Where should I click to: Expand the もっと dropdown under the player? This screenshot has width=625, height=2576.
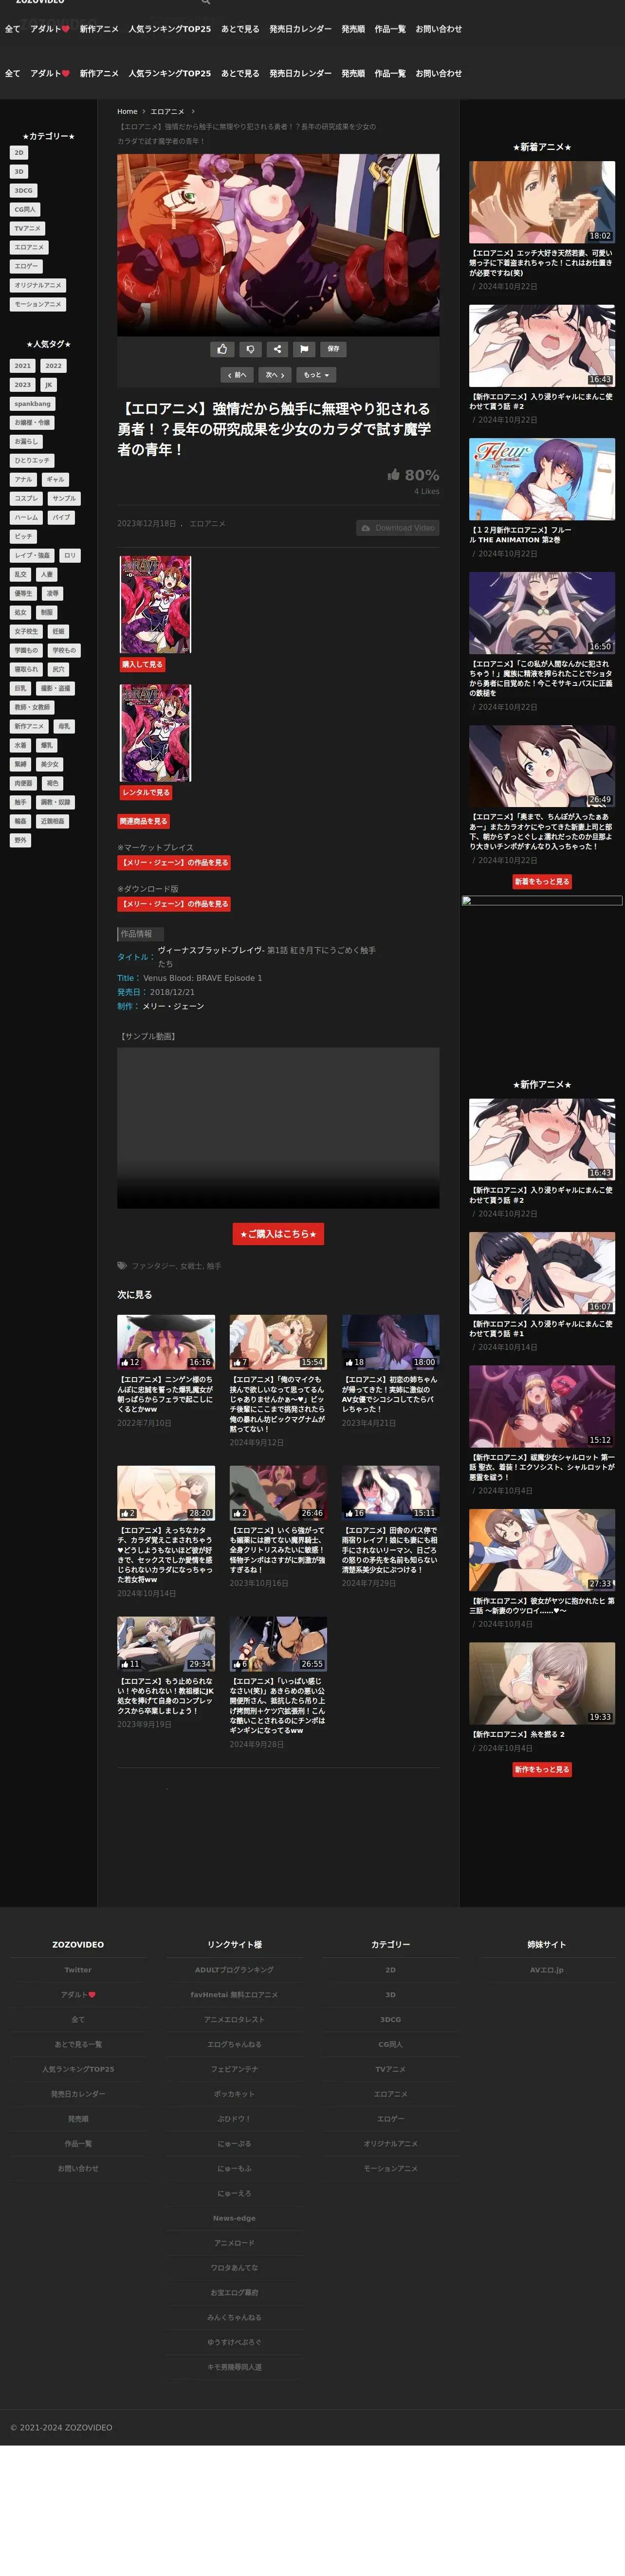pos(316,375)
